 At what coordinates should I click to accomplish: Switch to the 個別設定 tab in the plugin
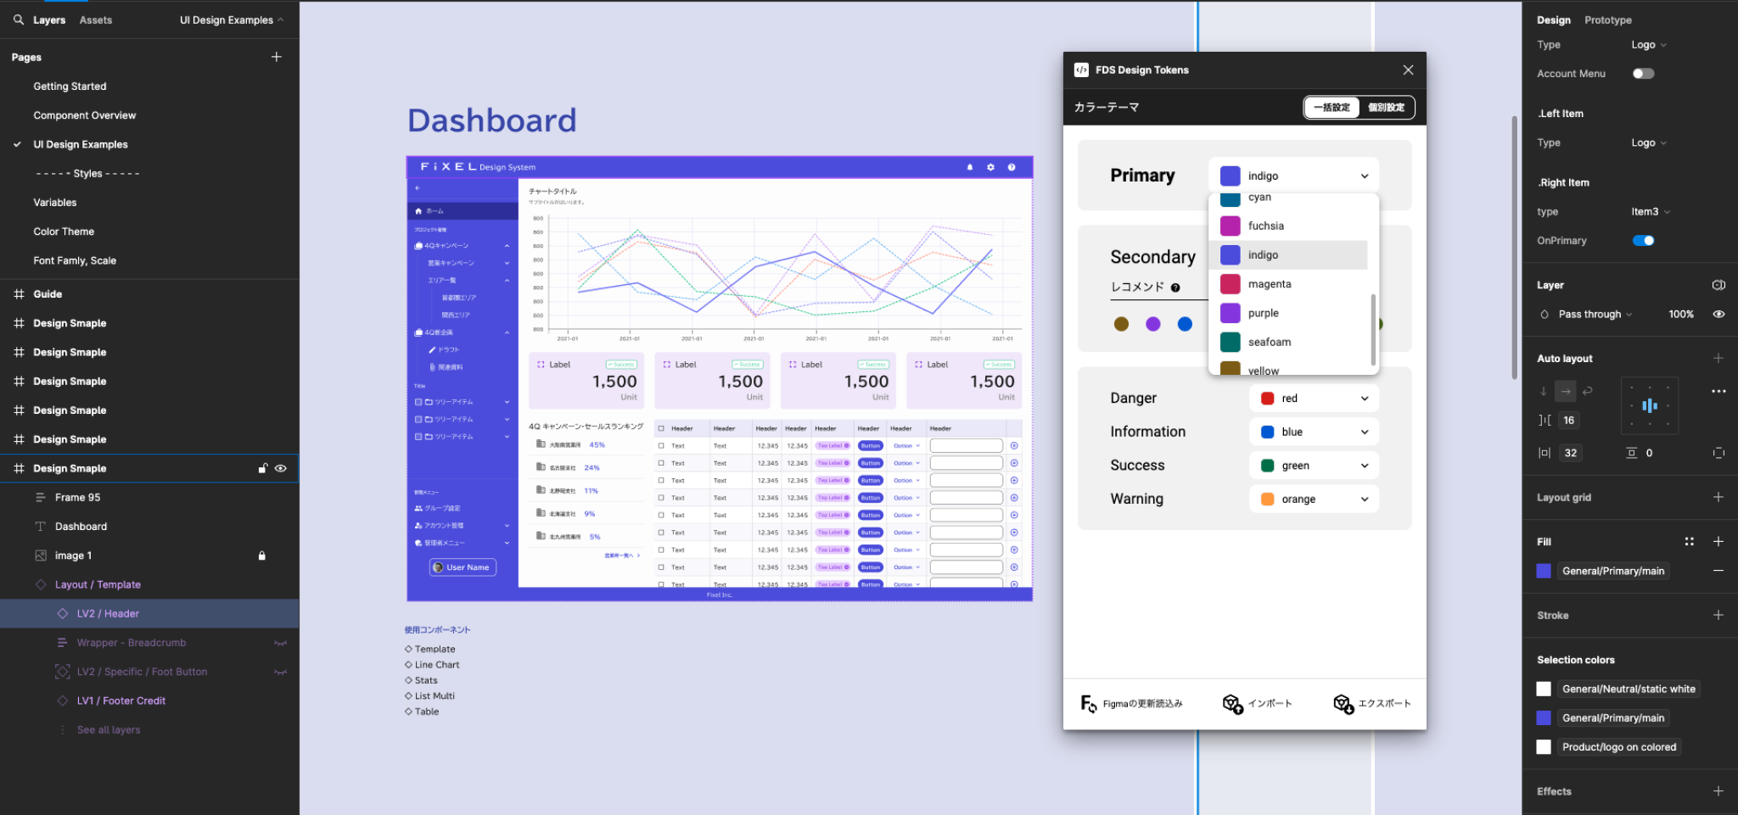(1386, 108)
